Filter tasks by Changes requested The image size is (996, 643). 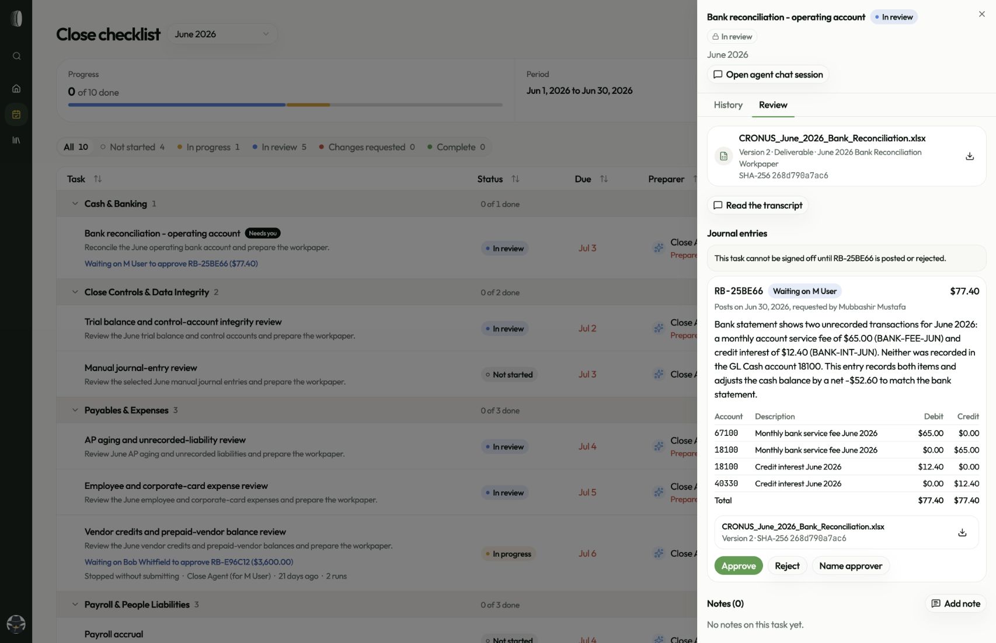[x=367, y=147]
